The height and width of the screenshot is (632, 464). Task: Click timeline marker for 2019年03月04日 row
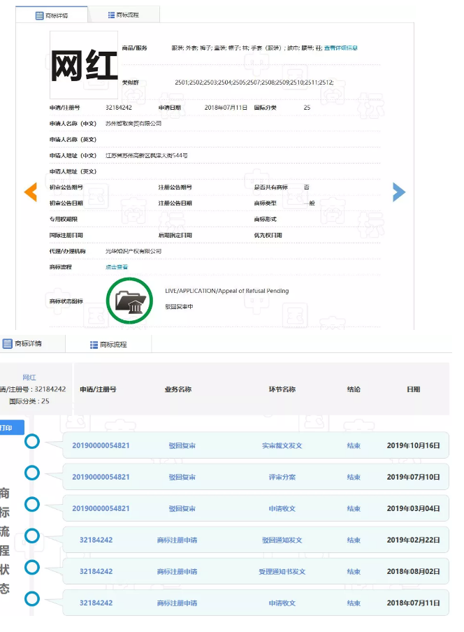point(32,504)
